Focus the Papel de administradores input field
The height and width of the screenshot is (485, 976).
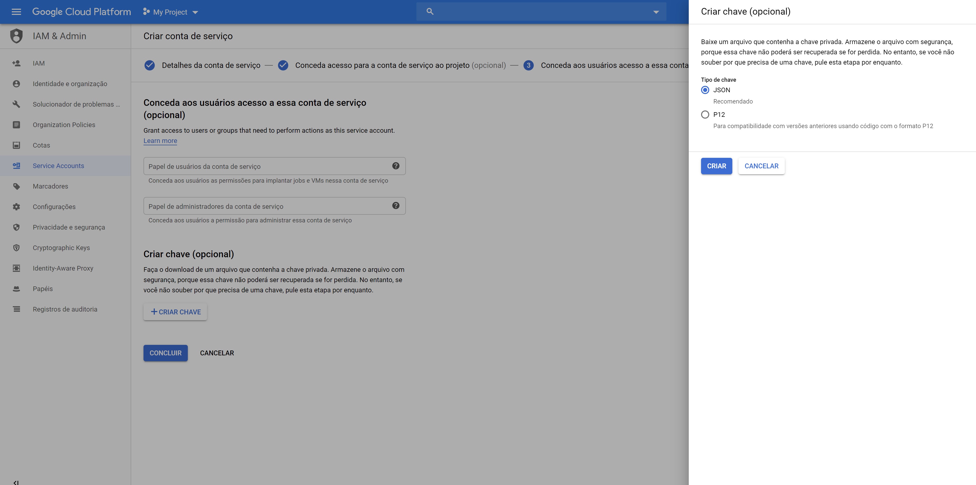pyautogui.click(x=274, y=206)
